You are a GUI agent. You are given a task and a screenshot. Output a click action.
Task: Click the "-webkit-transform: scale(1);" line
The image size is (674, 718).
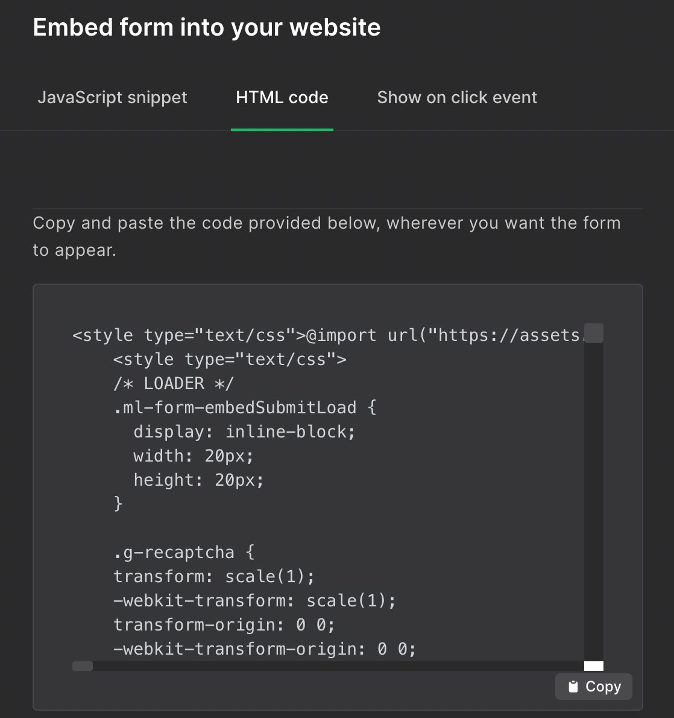(x=254, y=601)
